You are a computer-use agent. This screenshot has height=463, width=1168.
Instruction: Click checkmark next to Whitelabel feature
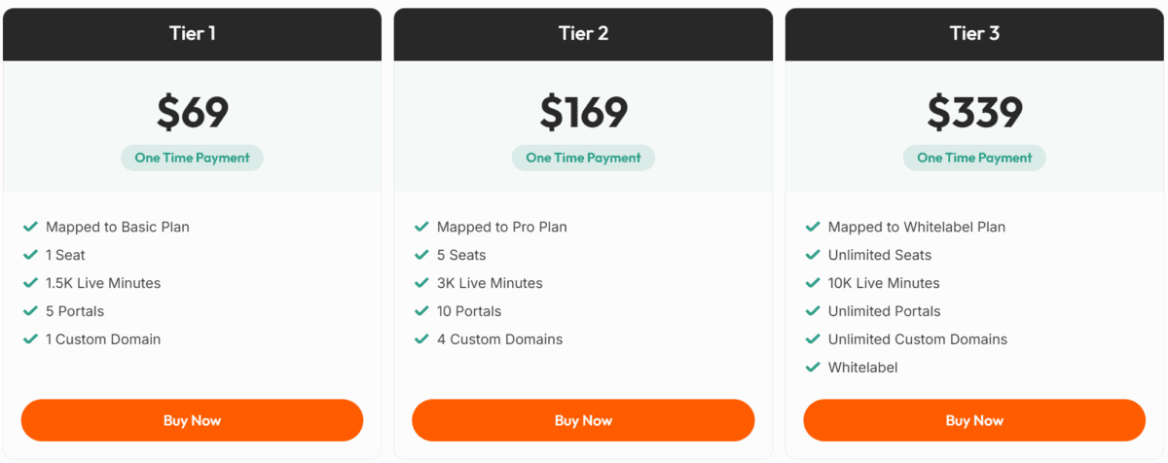(813, 368)
